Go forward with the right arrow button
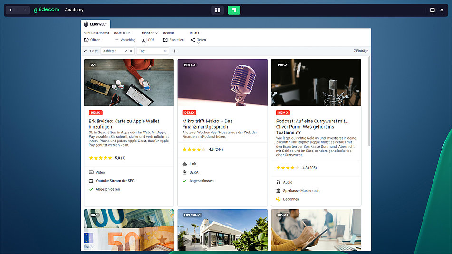 click(x=25, y=10)
